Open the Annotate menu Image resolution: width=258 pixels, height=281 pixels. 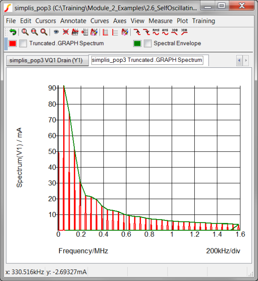click(x=73, y=21)
